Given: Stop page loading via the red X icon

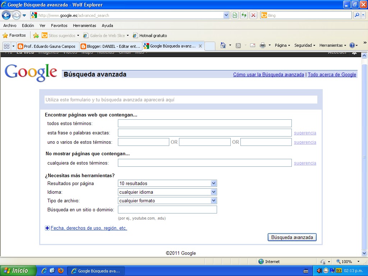Looking at the screenshot, I should tap(253, 15).
